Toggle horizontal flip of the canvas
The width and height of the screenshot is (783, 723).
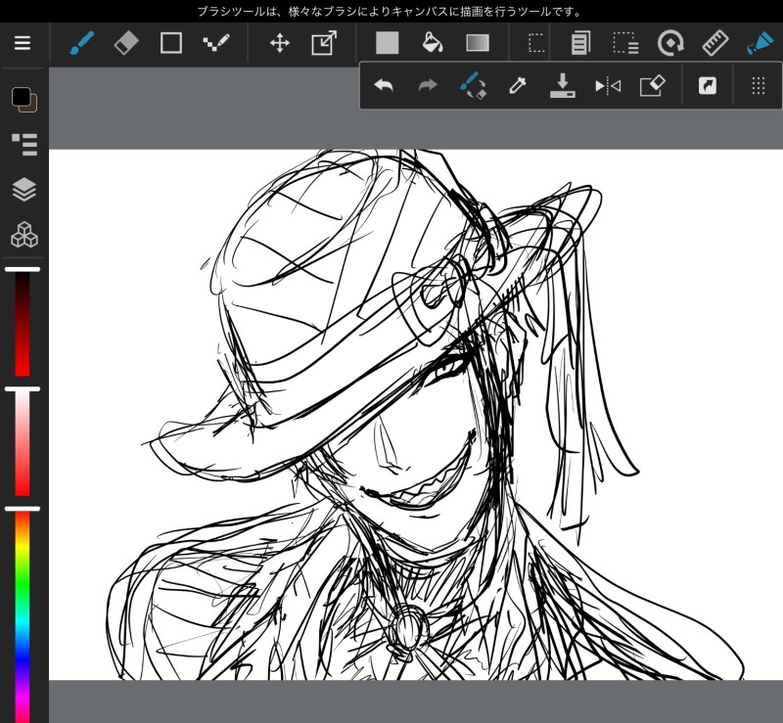click(608, 86)
